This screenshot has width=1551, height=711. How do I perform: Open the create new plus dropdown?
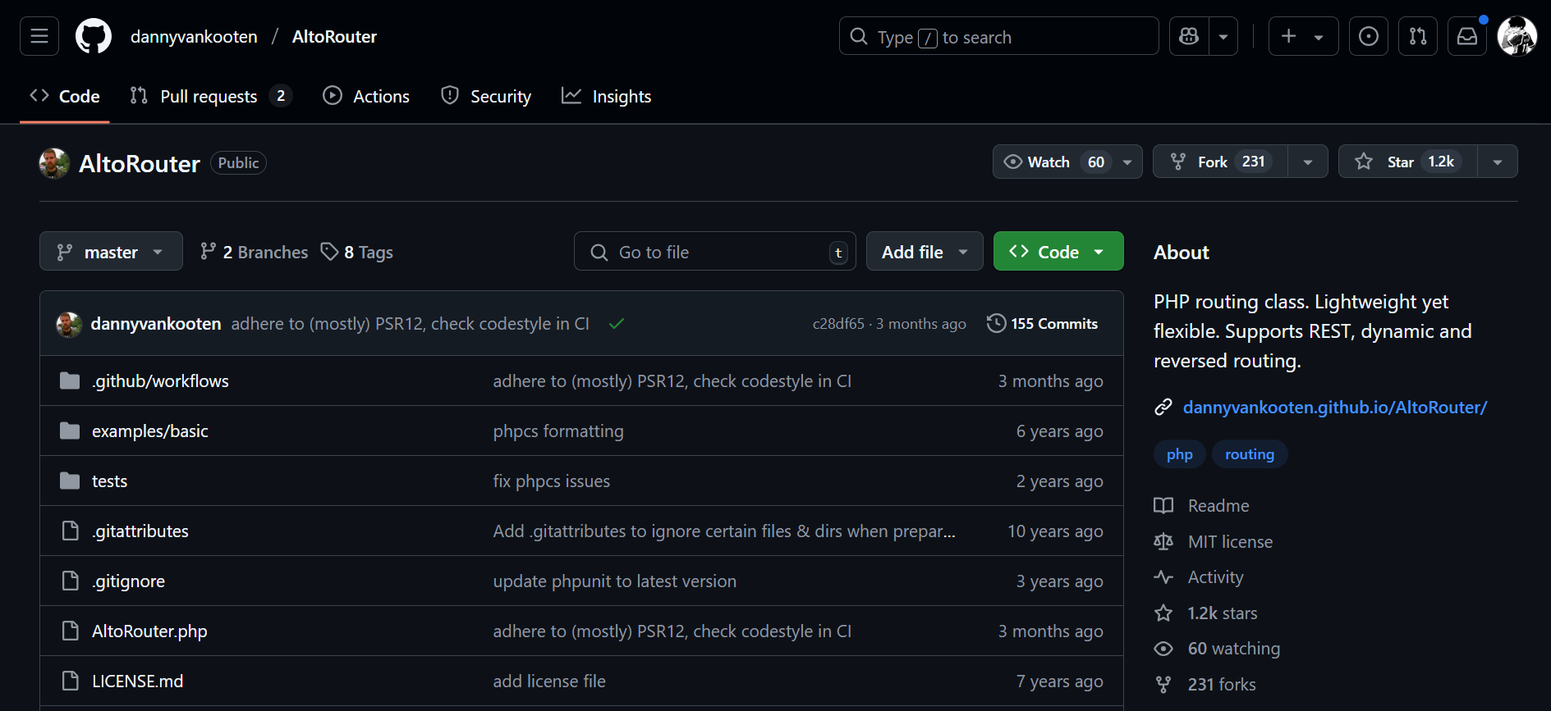[1303, 36]
